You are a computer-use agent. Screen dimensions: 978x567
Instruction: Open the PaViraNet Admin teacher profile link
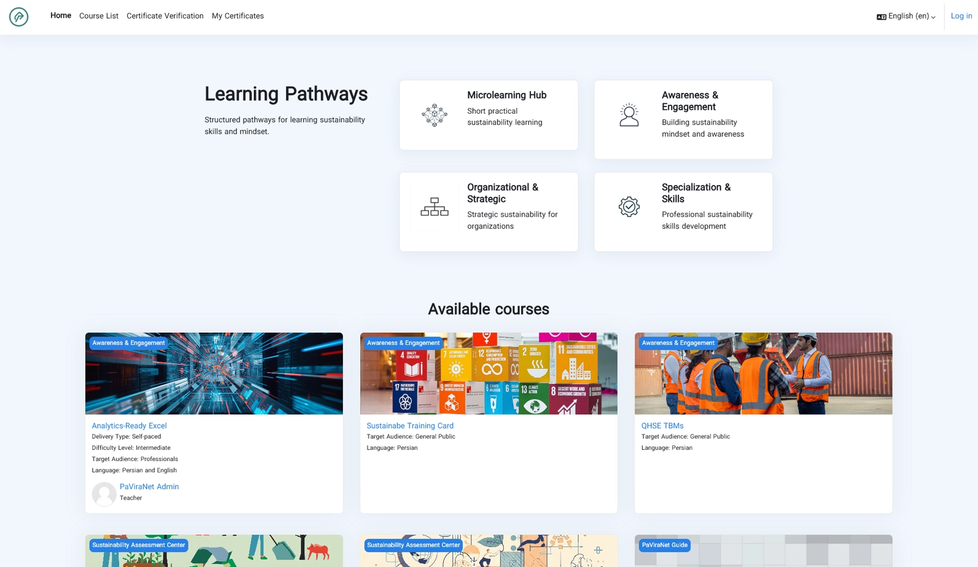click(x=149, y=487)
